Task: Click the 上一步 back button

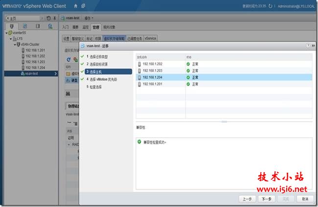Action: (x=247, y=199)
